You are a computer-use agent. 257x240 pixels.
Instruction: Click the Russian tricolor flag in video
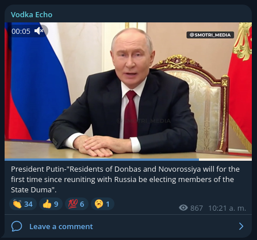pos(36,80)
